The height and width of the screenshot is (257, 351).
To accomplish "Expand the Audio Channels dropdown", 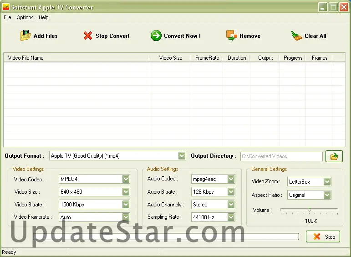I will point(231,204).
